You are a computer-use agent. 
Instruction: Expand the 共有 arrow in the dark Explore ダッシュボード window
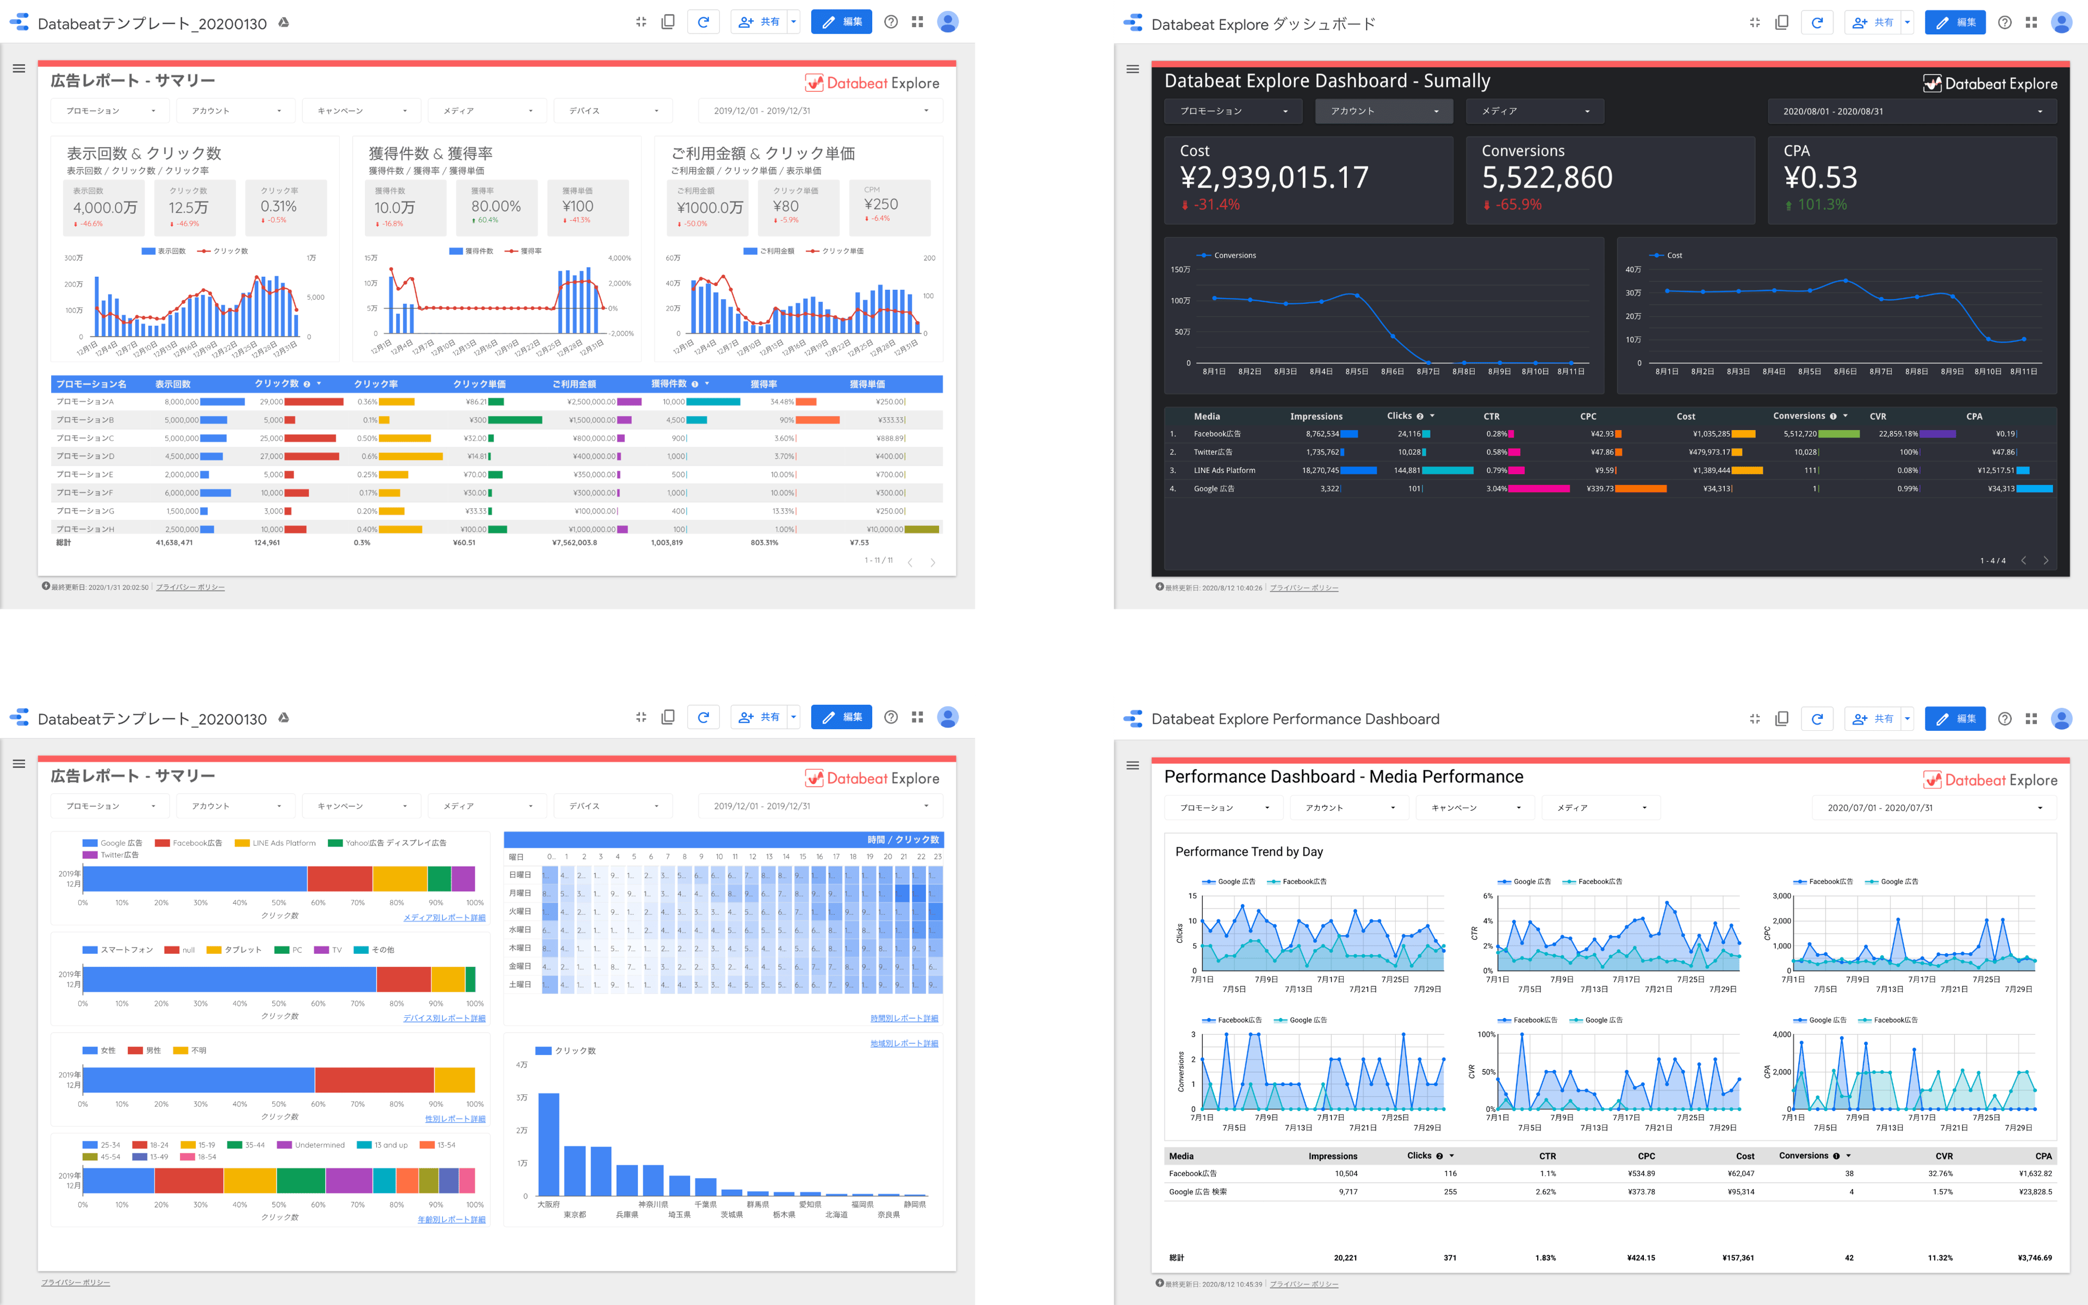coord(1907,22)
